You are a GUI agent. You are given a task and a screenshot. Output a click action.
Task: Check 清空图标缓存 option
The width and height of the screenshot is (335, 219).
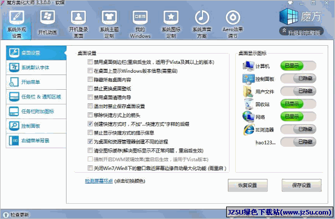point(90,150)
